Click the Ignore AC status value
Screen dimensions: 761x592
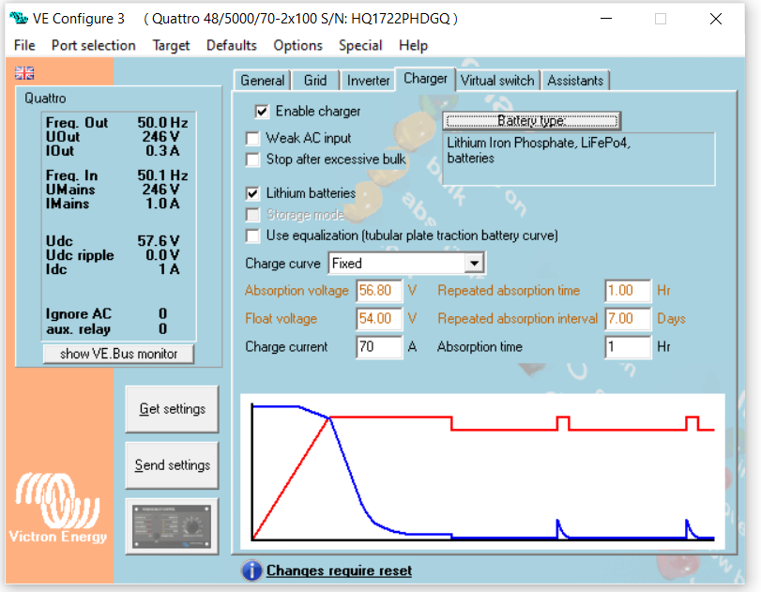162,314
